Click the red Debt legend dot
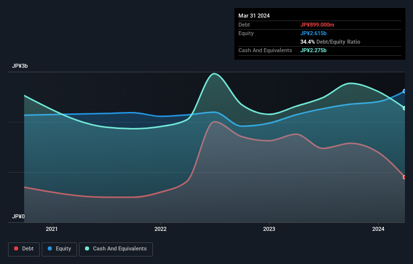This screenshot has height=264, width=413. pos(16,248)
